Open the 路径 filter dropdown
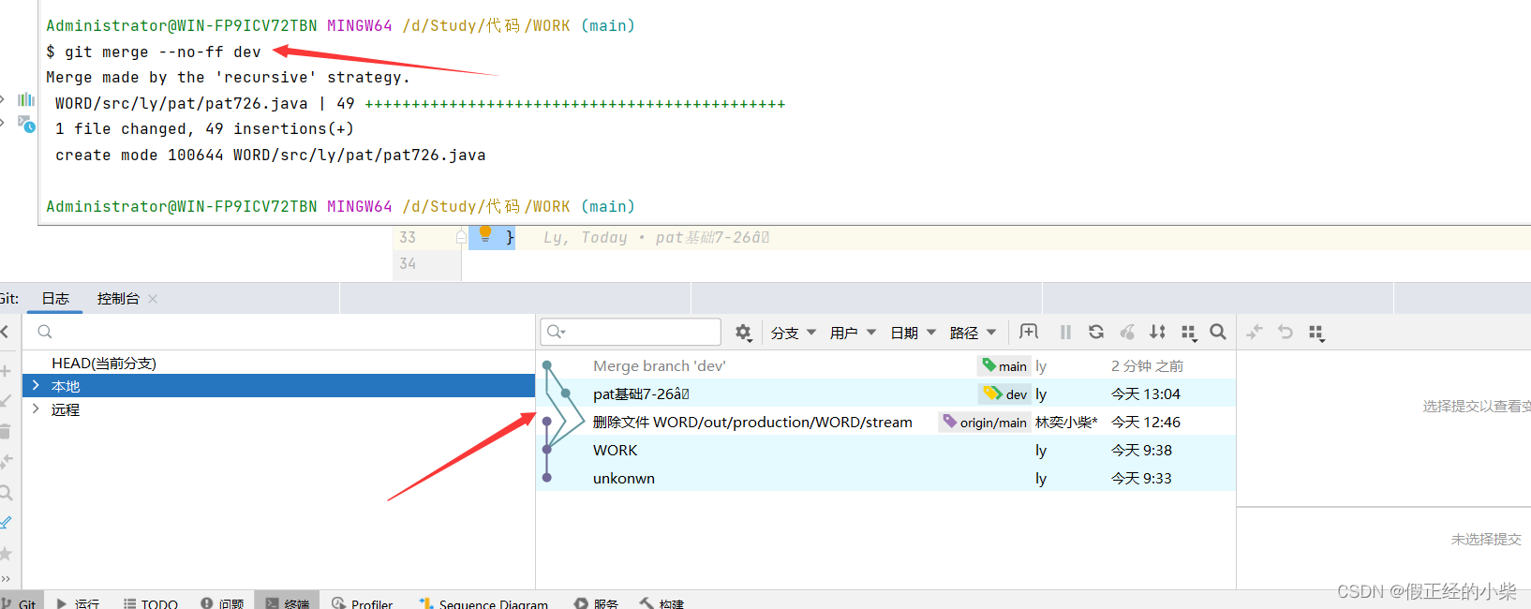Viewport: 1531px width, 609px height. coord(973,333)
